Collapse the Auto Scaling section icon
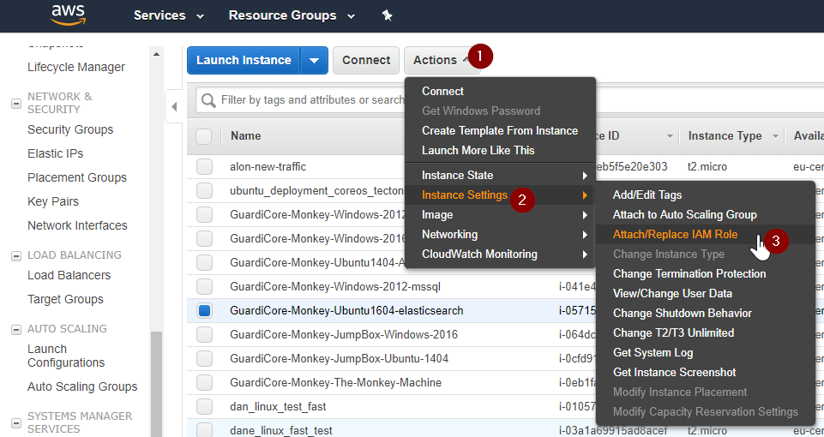824x437 pixels. coord(15,329)
